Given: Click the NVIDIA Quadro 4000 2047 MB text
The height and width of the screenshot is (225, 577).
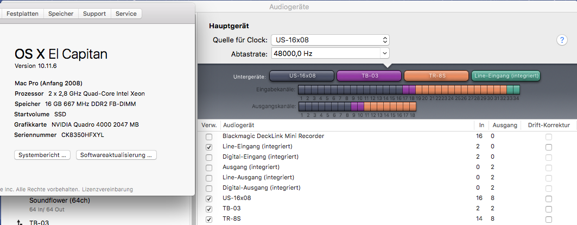Looking at the screenshot, I should (x=95, y=124).
